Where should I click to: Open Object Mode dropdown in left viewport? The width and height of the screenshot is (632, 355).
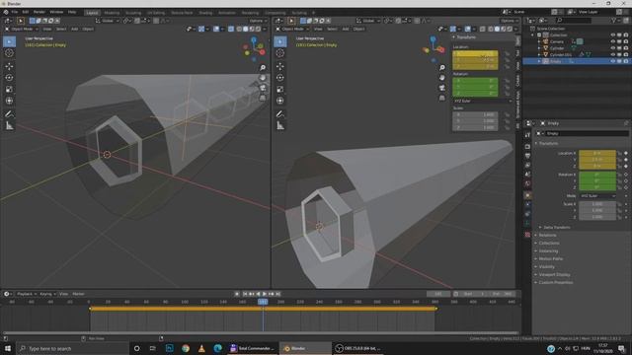(x=22, y=29)
